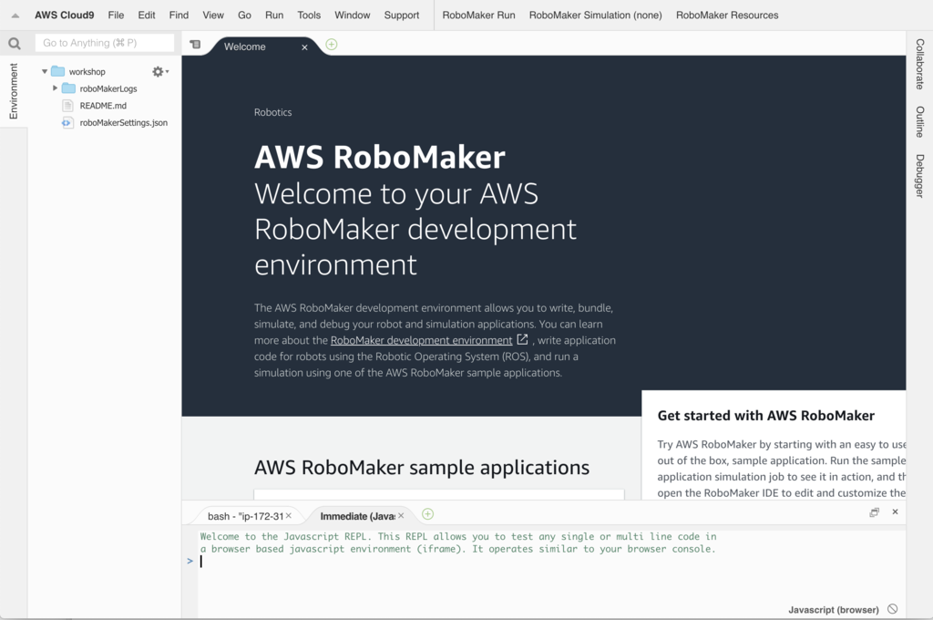Click the roboMakerLogs folder icon

[69, 88]
